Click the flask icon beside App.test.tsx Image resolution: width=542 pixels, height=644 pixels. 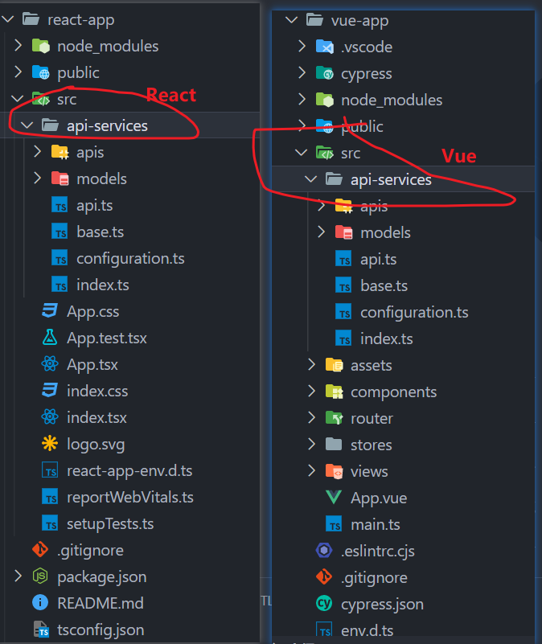pos(50,338)
